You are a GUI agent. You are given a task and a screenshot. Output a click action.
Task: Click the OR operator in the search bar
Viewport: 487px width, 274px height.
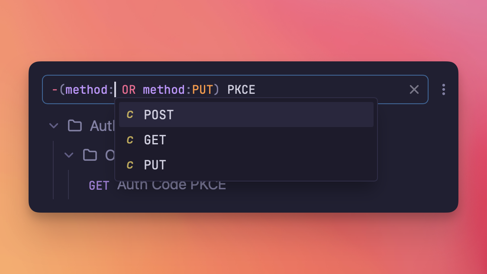click(129, 89)
